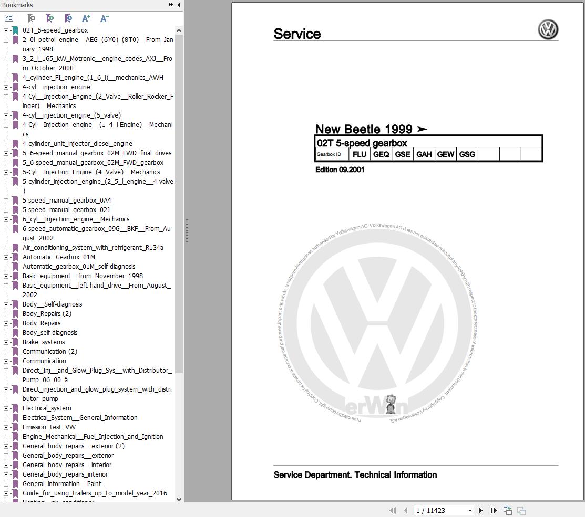Viewport: 585px width, 517px height.
Task: Select the Automatic_Gearbox_01M bookmark
Action: (x=58, y=257)
